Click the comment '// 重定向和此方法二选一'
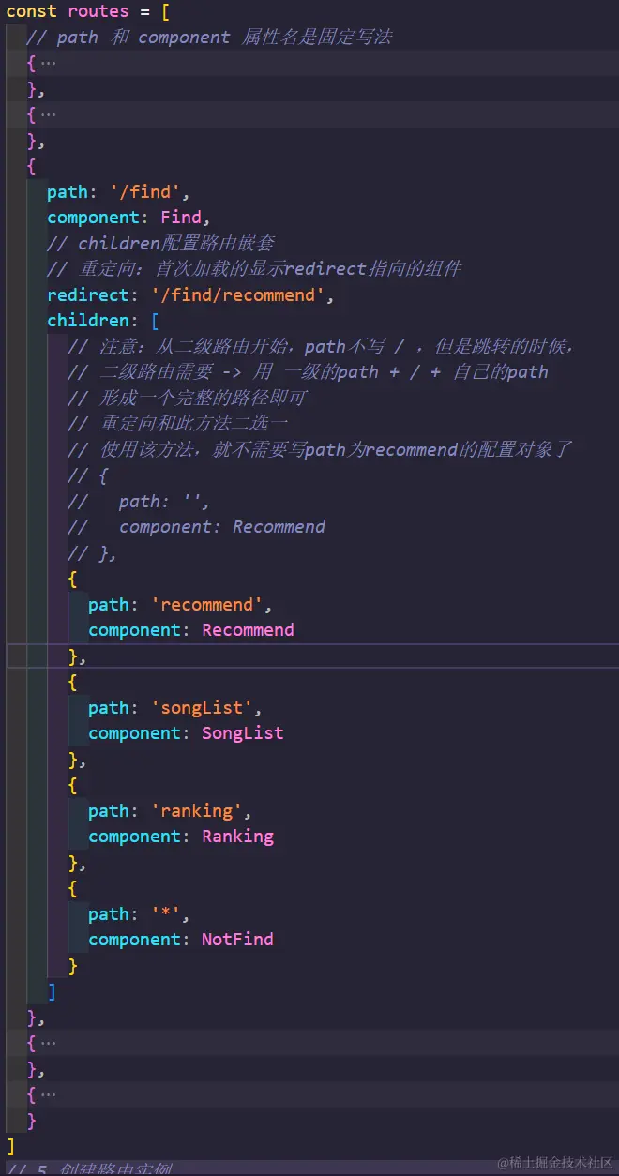619x1176 pixels. pyautogui.click(x=177, y=424)
